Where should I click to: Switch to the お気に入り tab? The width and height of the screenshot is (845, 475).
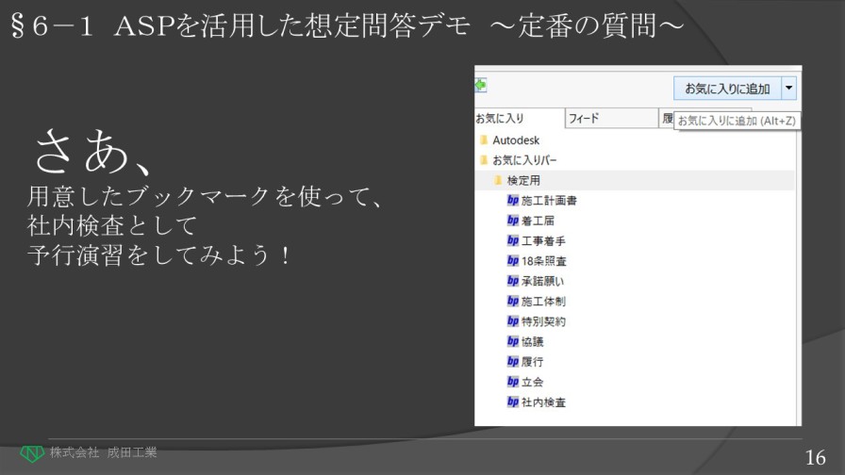pyautogui.click(x=500, y=119)
